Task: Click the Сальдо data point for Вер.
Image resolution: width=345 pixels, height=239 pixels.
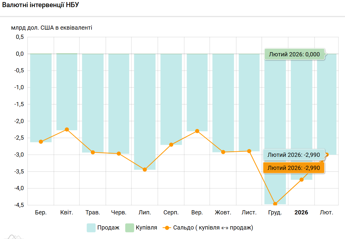Action: click(197, 131)
